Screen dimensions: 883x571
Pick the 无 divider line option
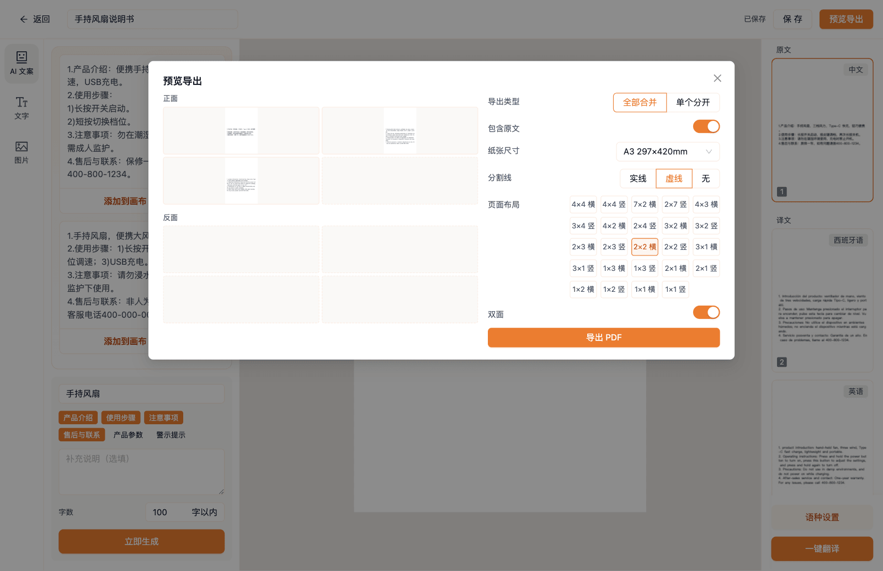[706, 178]
